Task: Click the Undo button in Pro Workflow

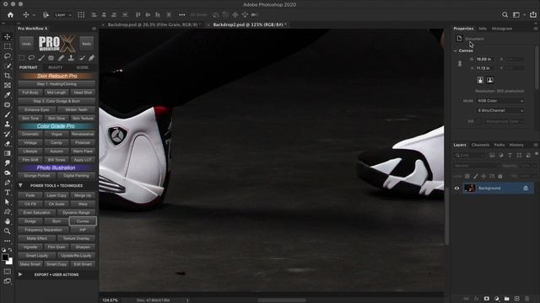Action: tap(26, 44)
